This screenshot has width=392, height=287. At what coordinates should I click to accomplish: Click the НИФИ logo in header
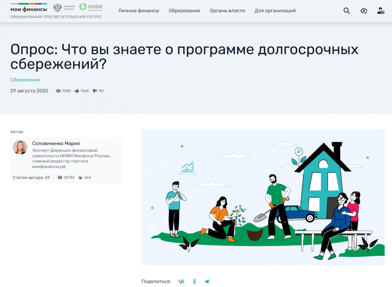[x=91, y=8]
